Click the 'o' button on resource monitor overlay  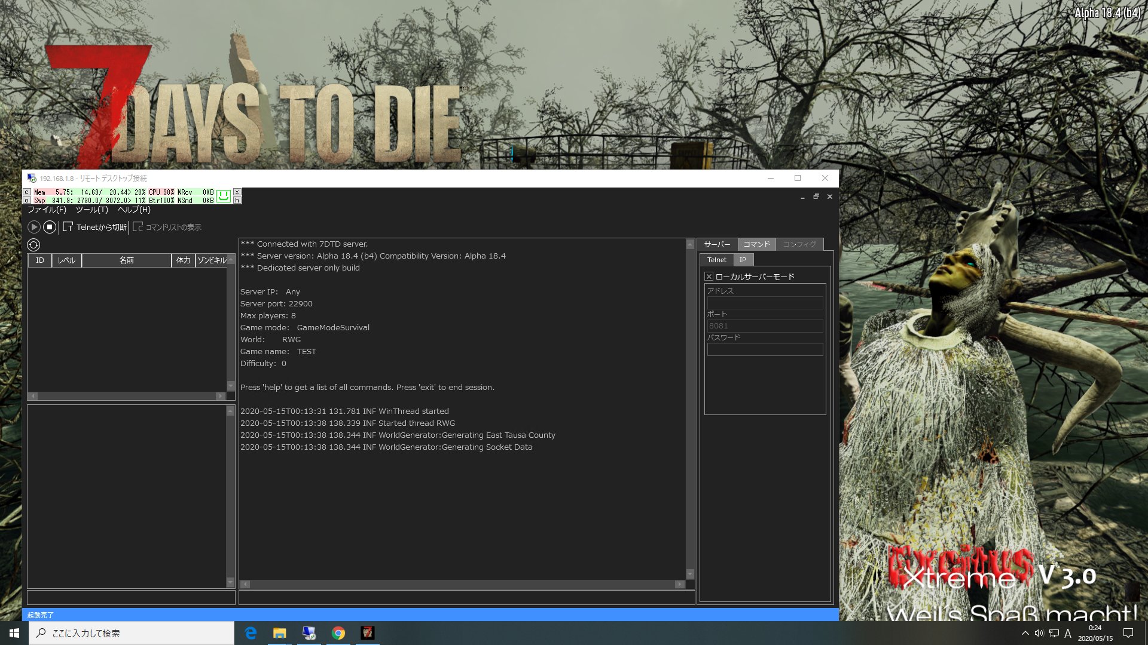(26, 201)
